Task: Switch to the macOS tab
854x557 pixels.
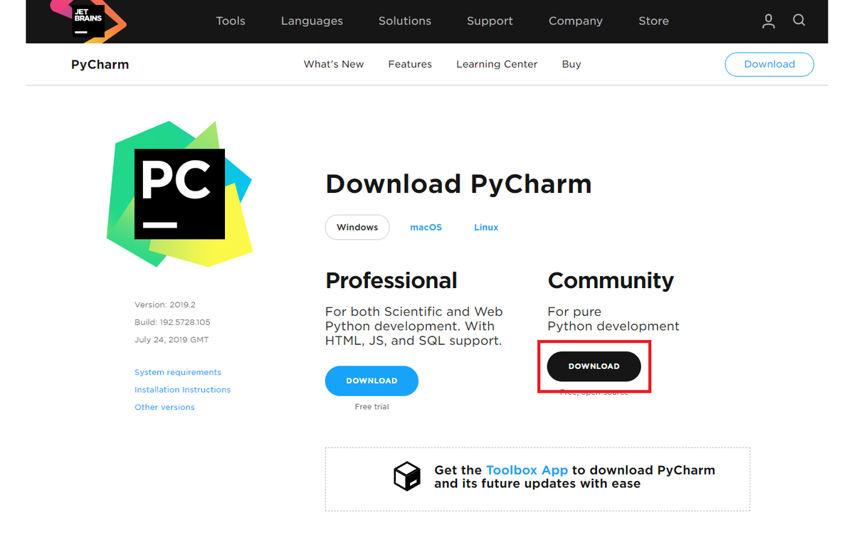Action: (426, 228)
